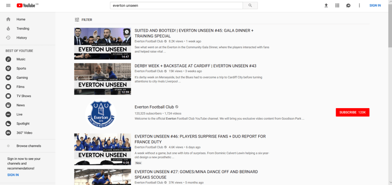Viewport: 392px width, 185px height.
Task: Select Gaming under Best of YouTube
Action: click(22, 78)
